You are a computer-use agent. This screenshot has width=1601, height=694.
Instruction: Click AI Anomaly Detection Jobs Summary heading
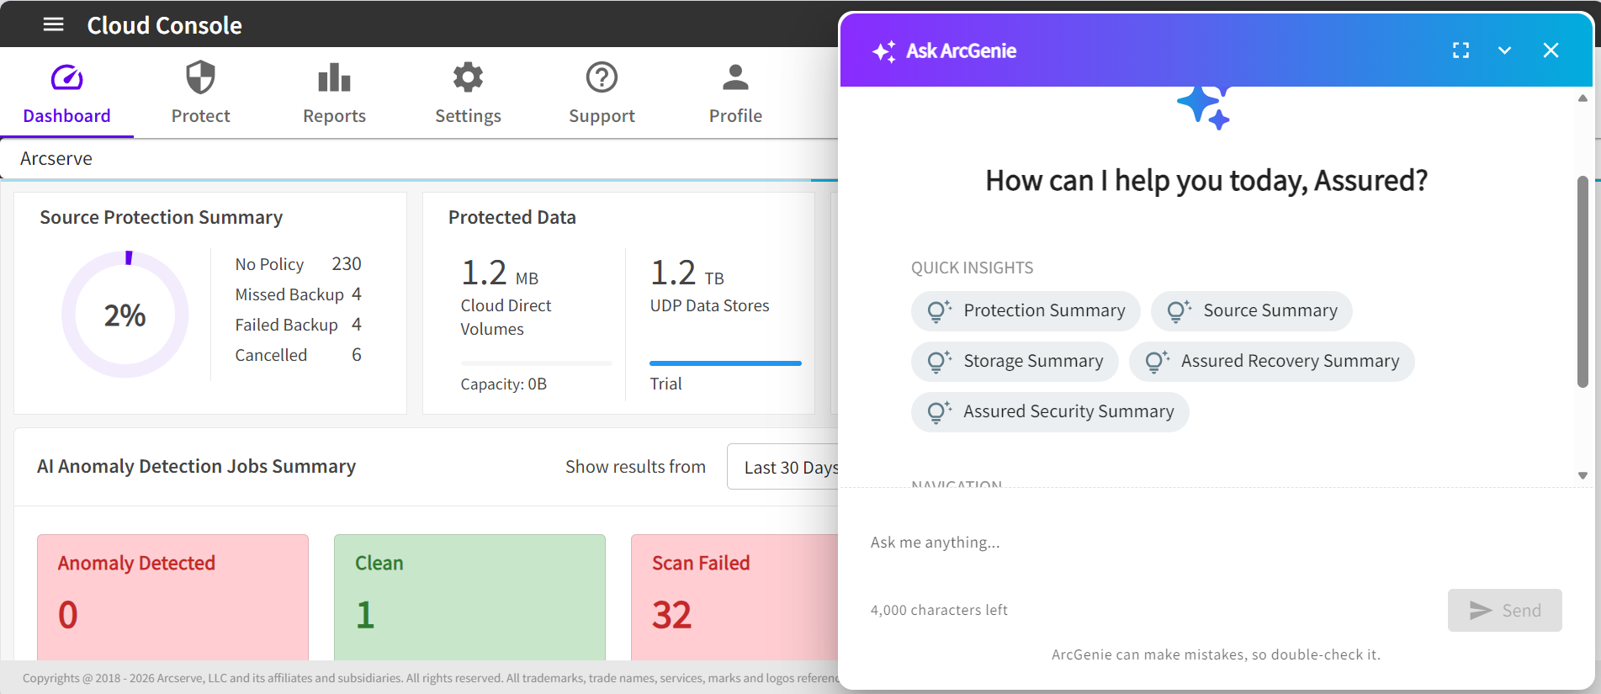point(196,466)
